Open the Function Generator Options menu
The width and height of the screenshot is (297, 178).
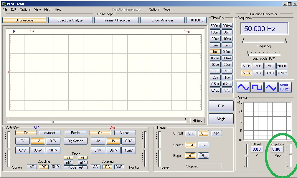(x=154, y=9)
